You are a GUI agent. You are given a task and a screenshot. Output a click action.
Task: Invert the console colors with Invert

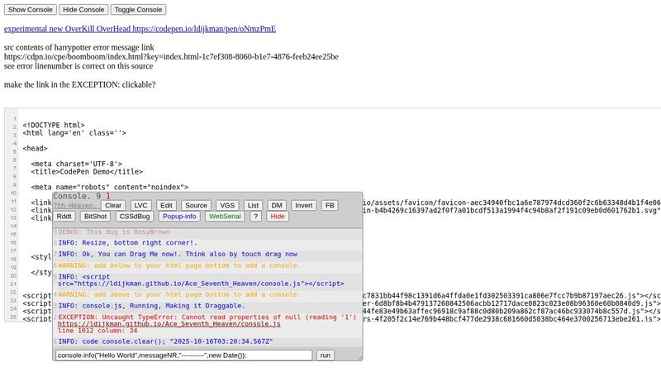coord(303,205)
